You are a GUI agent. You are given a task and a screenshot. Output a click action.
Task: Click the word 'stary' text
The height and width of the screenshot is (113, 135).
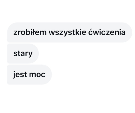pos(23,54)
